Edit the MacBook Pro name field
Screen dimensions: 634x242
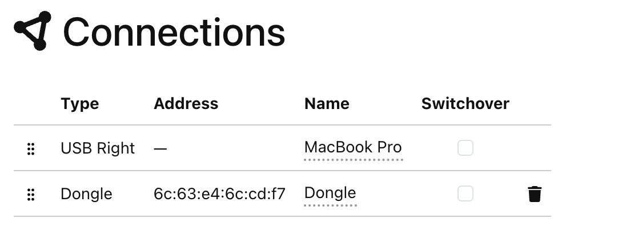(x=353, y=148)
